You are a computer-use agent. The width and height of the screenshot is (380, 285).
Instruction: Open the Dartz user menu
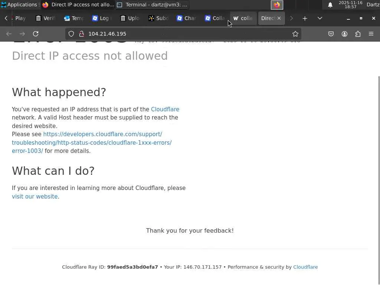(373, 4)
